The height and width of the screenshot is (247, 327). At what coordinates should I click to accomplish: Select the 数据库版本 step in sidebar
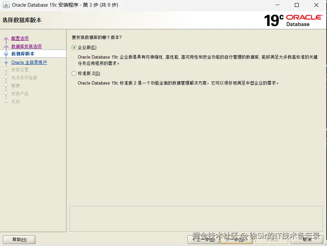coord(23,54)
